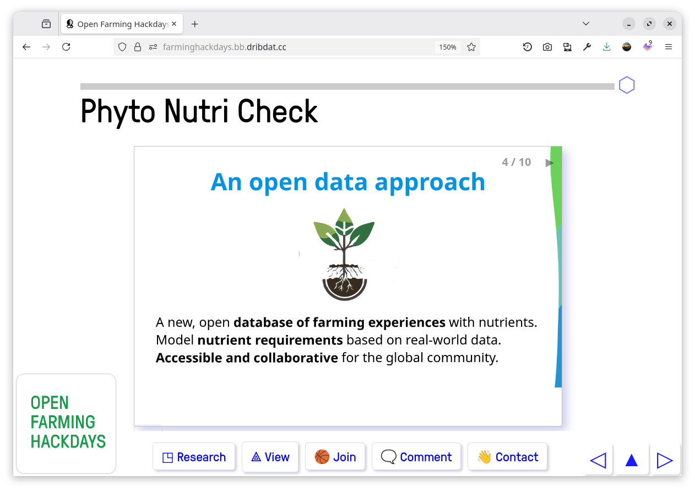Click the Research button

194,457
